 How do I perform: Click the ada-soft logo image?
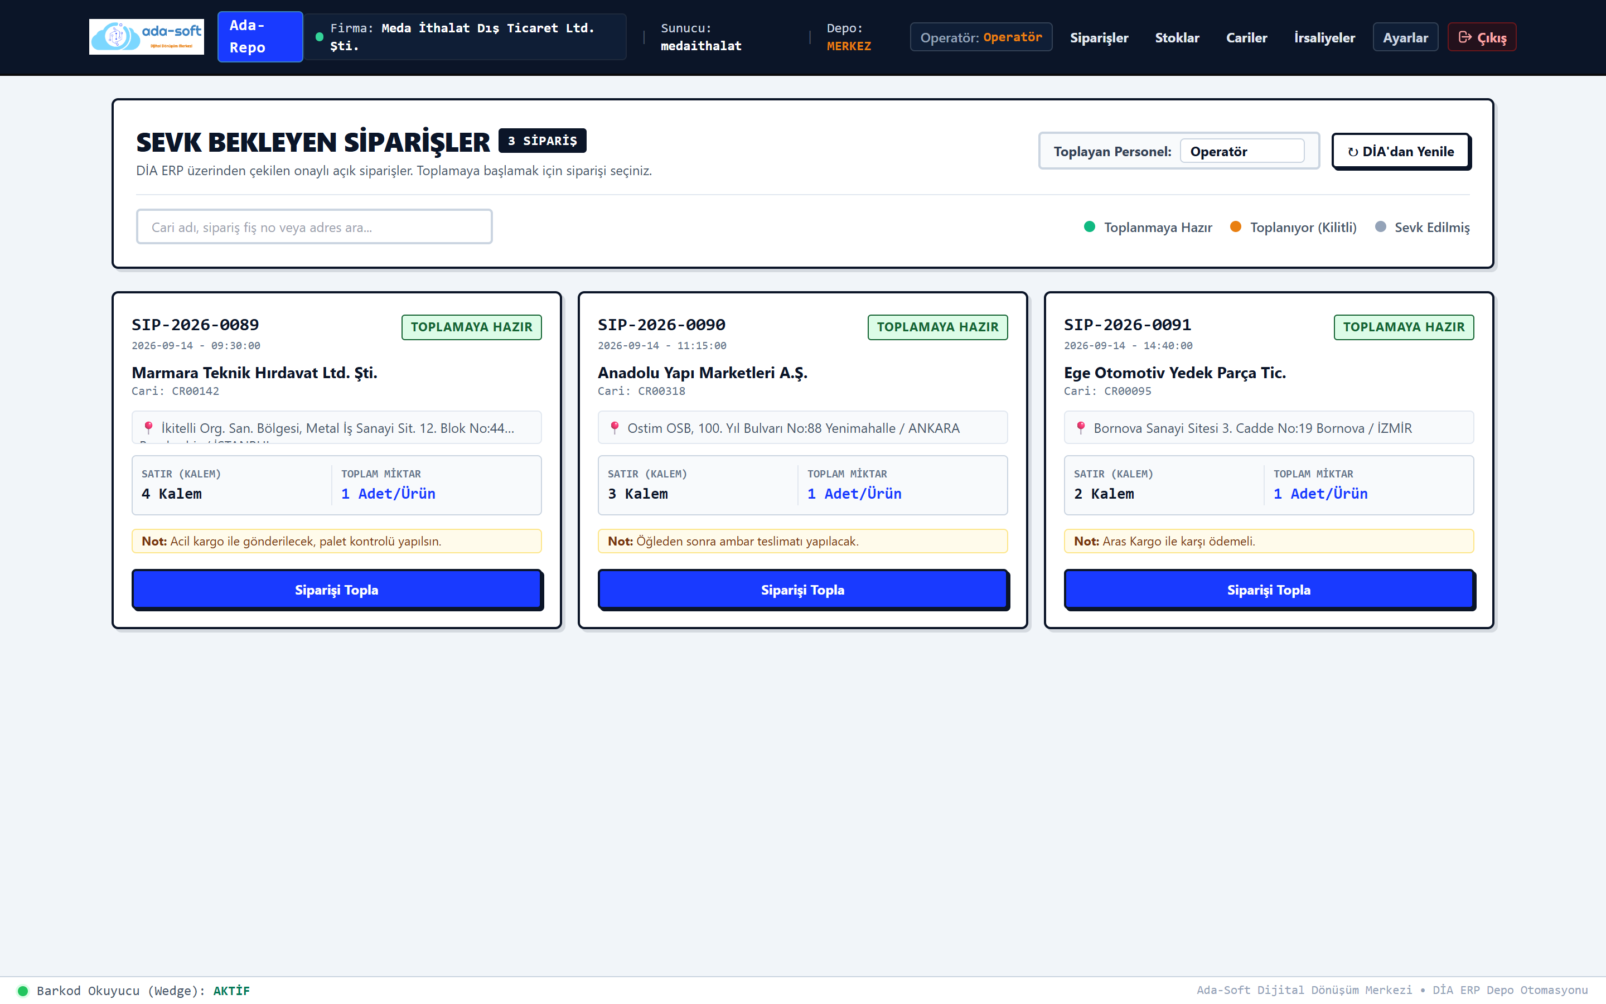point(146,36)
